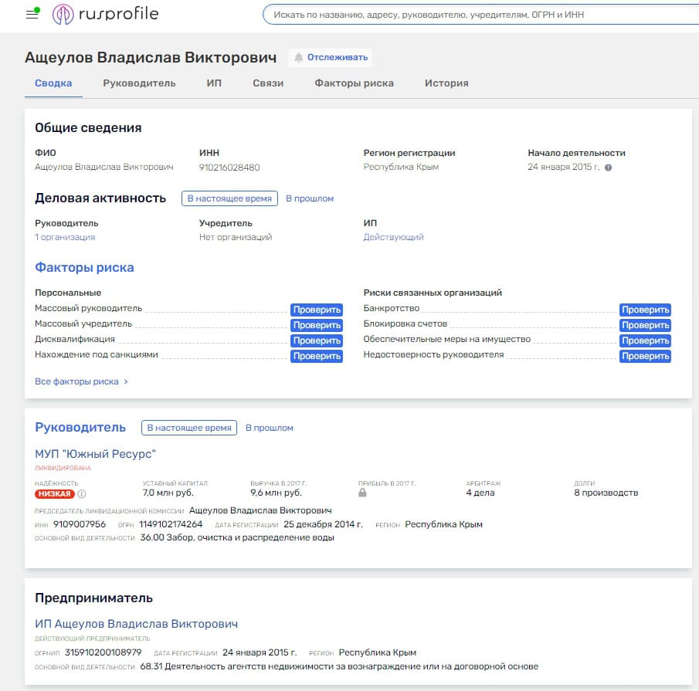Click the 1 организация link
The image size is (699, 691).
65,237
